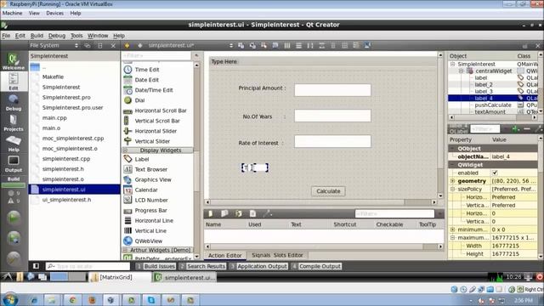Select pushCalculate in Object Inspector

(x=493, y=105)
